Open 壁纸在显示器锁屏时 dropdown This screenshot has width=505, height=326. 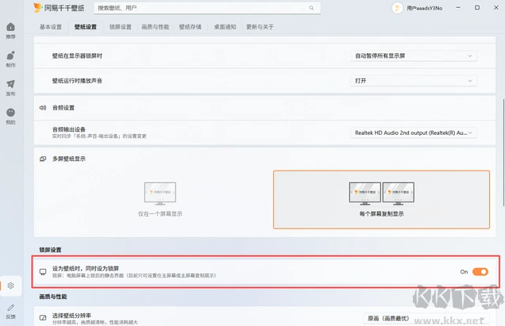tap(414, 56)
